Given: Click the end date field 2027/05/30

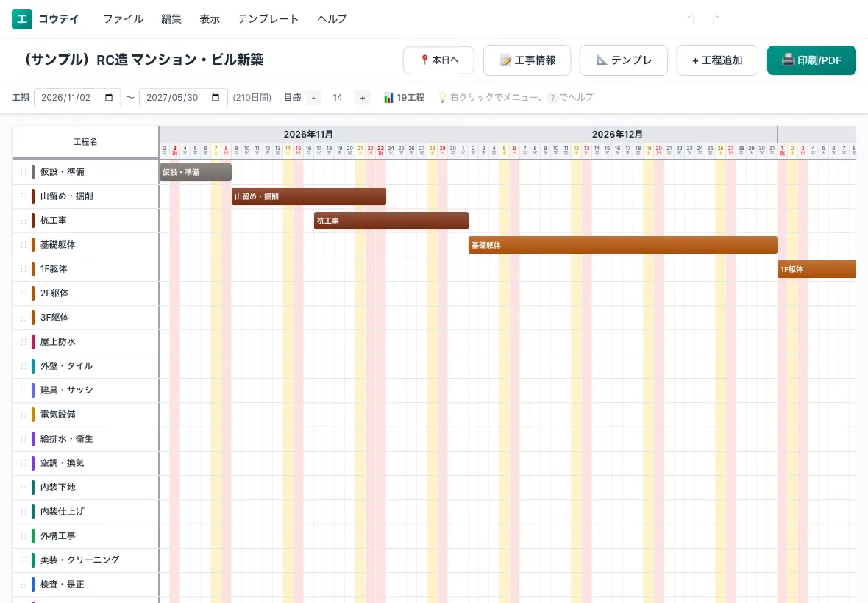Looking at the screenshot, I should [x=183, y=98].
